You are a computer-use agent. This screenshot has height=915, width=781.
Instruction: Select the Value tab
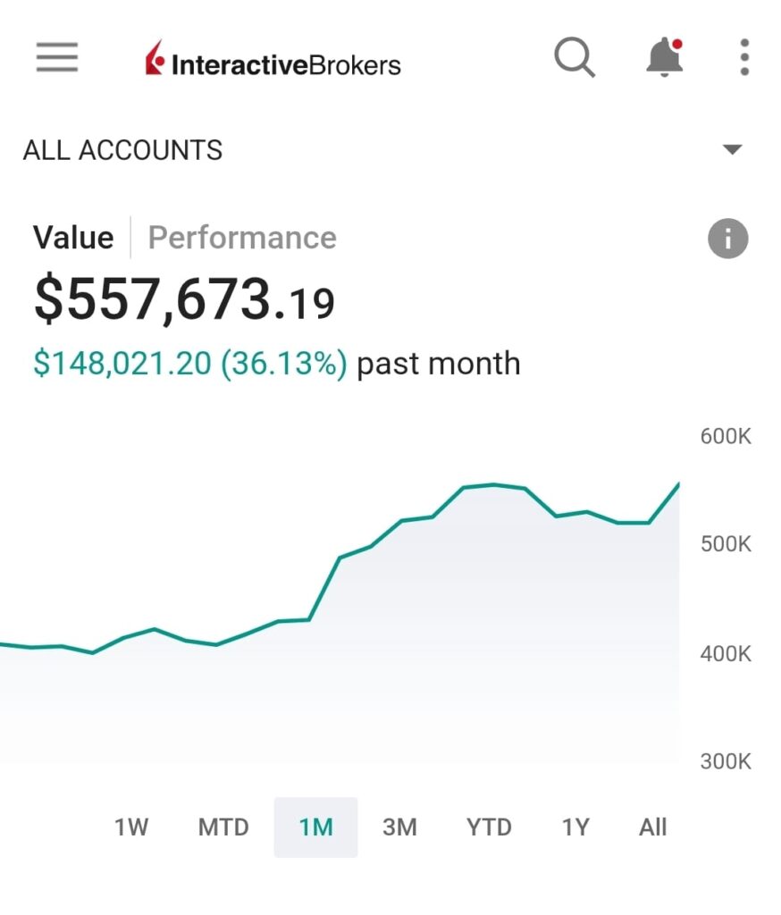point(73,238)
